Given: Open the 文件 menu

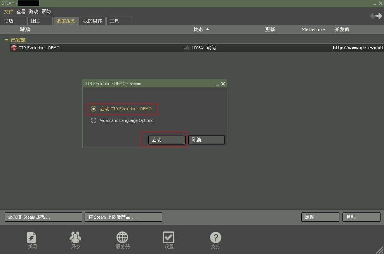Looking at the screenshot, I should point(9,12).
